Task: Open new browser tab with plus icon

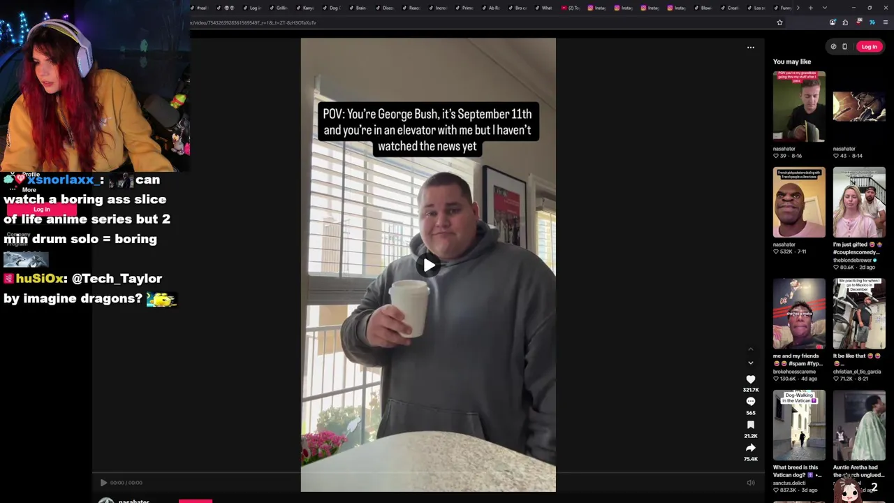Action: tap(810, 8)
